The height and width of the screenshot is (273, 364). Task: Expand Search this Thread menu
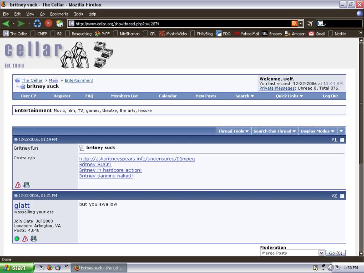[275, 131]
